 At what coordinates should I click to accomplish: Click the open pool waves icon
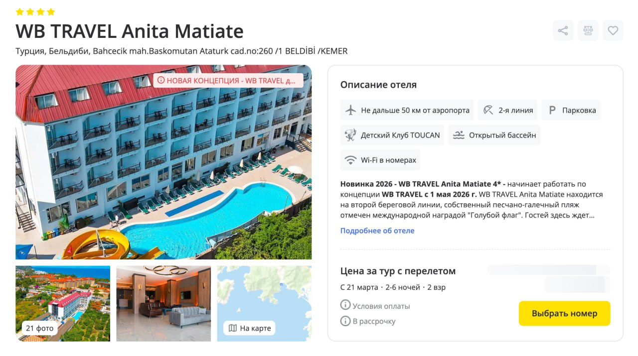(459, 135)
